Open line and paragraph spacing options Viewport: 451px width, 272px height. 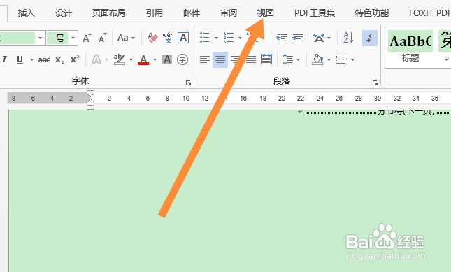tap(291, 59)
